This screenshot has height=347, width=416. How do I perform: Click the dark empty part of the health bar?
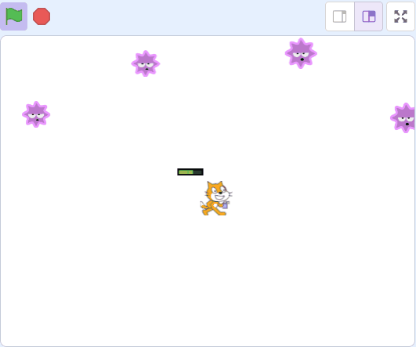pyautogui.click(x=197, y=172)
